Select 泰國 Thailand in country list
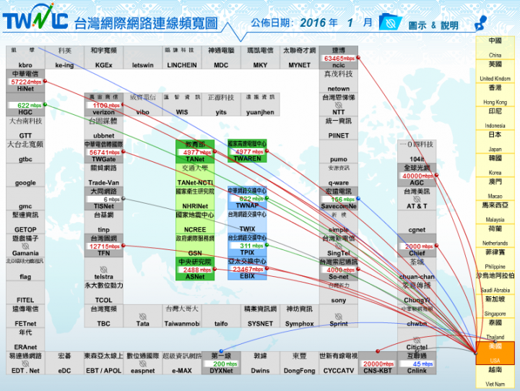 tap(495, 330)
